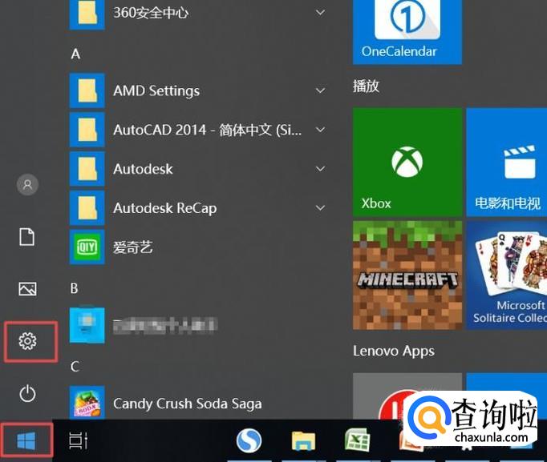Click the Lenovo Apps group heading

pyautogui.click(x=394, y=351)
